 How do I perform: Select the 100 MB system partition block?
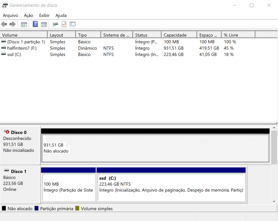point(69,187)
